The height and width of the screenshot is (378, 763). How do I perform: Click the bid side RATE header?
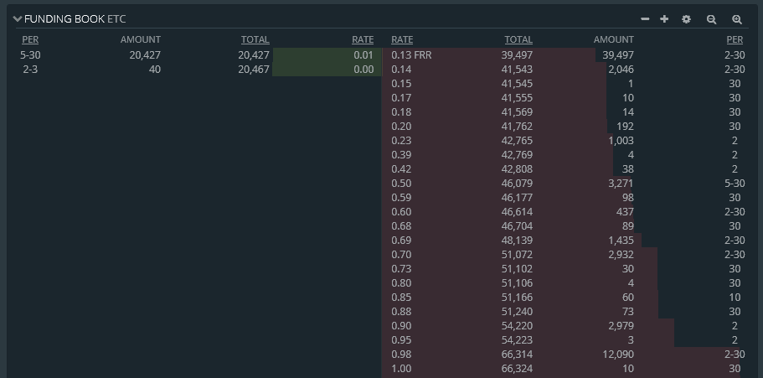(x=363, y=39)
